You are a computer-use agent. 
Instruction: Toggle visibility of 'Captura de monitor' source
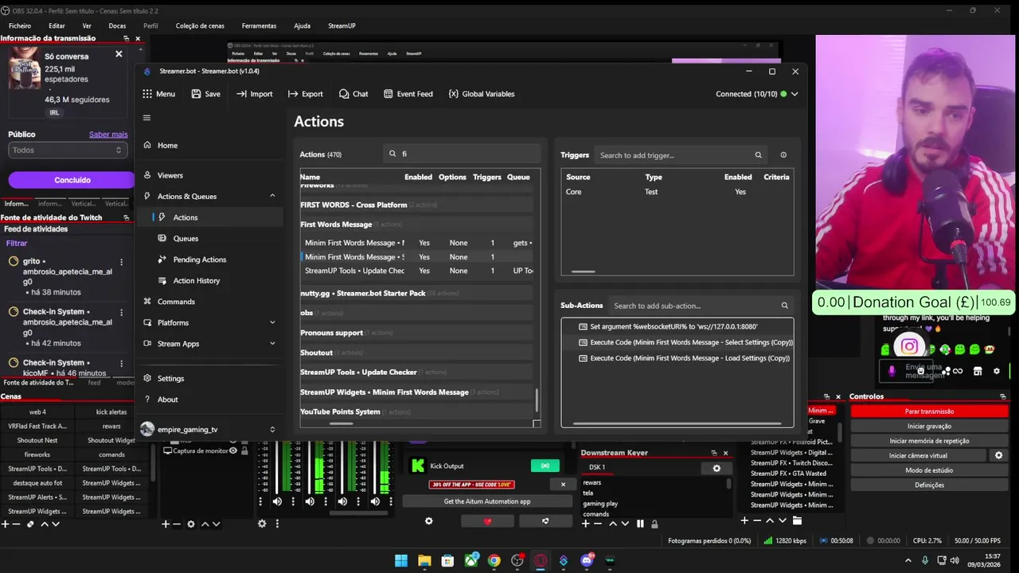point(233,451)
